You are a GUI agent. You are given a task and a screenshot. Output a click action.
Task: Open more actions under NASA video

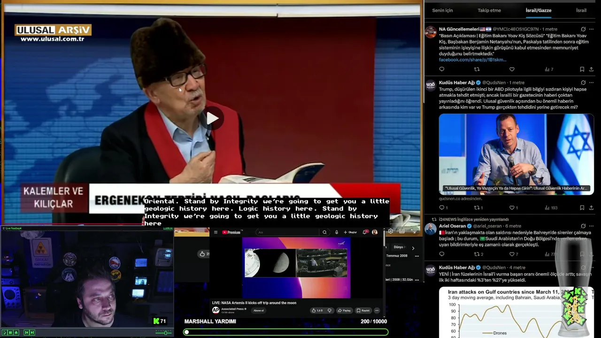[377, 310]
